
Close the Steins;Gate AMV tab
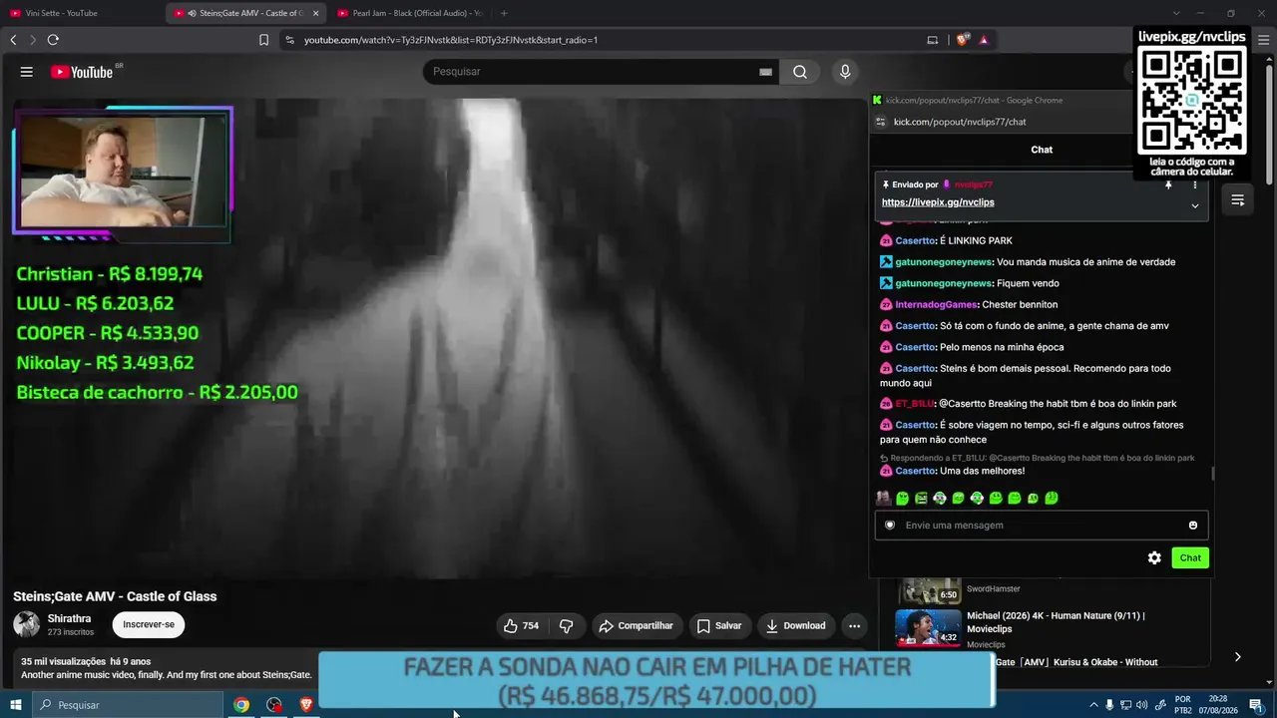[315, 13]
